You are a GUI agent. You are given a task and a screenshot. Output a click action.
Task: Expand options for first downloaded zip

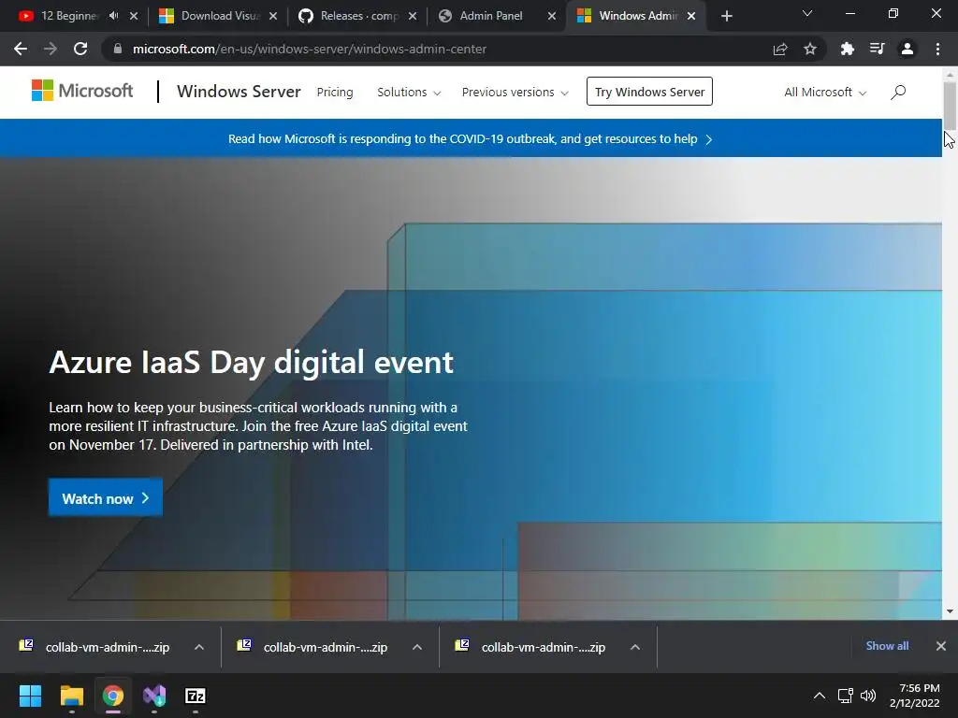199,647
